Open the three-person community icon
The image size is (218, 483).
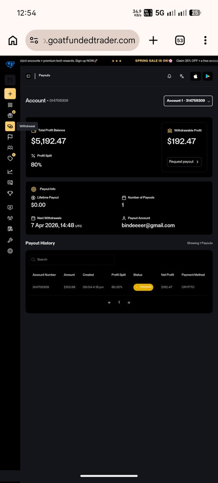pyautogui.click(x=10, y=218)
